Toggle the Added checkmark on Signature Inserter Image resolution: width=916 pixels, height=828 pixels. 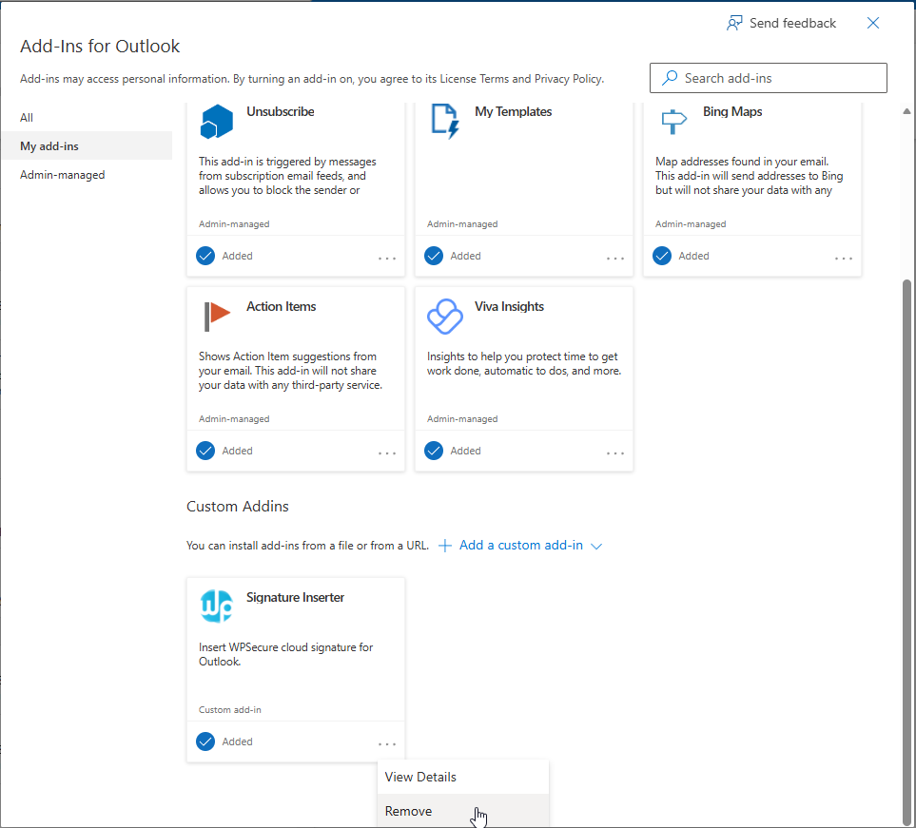[x=205, y=741]
